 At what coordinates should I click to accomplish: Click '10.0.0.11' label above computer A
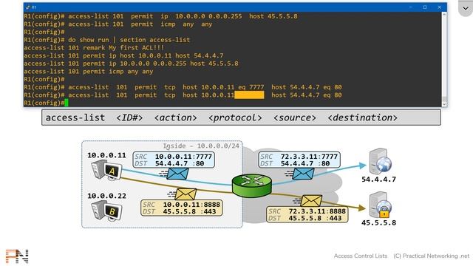[x=106, y=155]
